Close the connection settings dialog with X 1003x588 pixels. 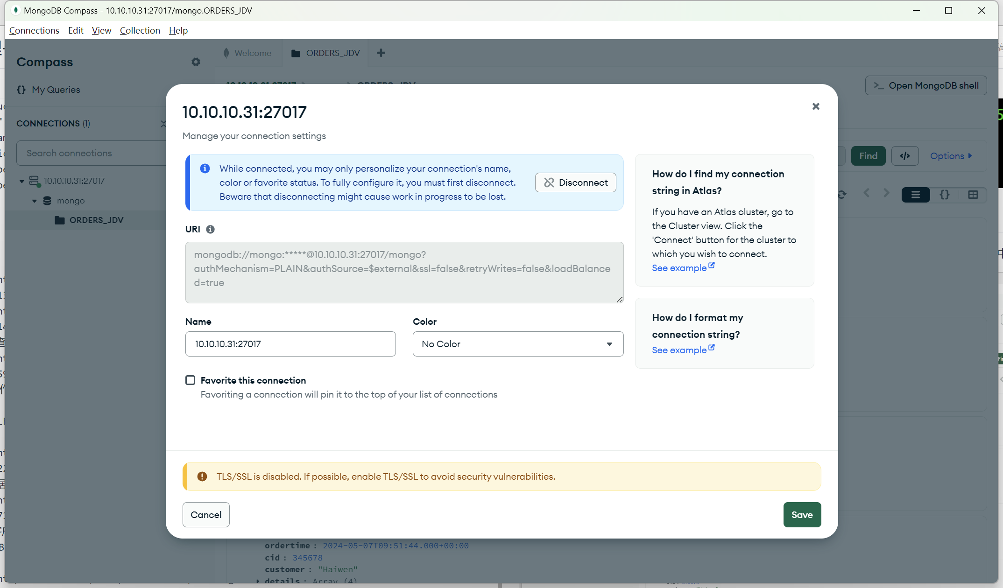click(816, 106)
